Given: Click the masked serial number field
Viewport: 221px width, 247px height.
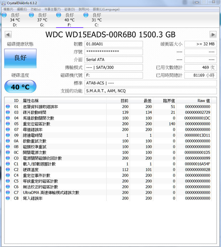Looking at the screenshot, I should (x=114, y=52).
